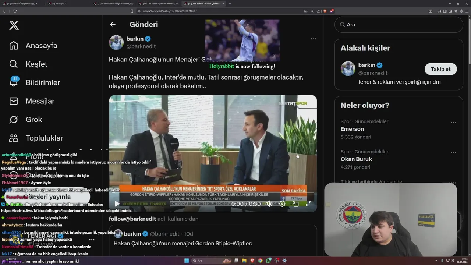Click the taskbar Ara search box
The image size is (471, 265).
211,261
